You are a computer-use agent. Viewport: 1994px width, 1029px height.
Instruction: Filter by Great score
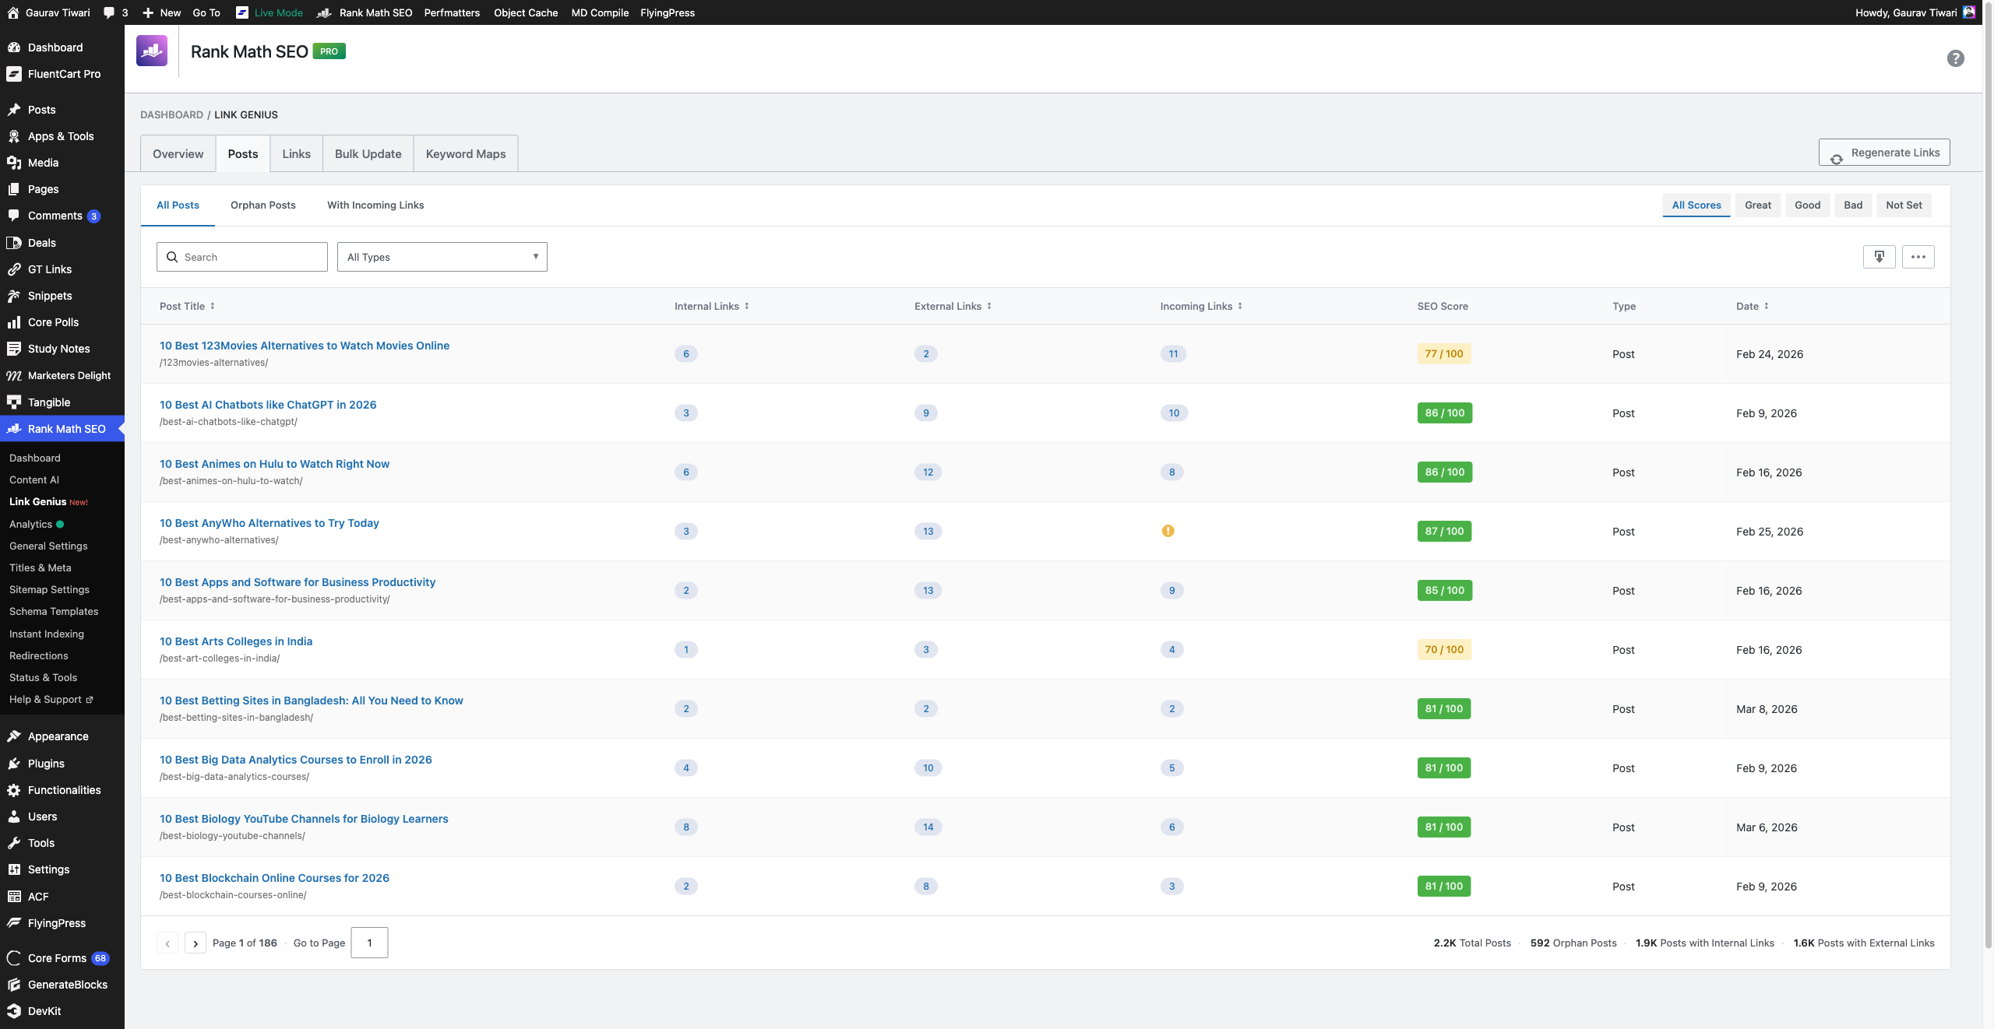pos(1757,205)
